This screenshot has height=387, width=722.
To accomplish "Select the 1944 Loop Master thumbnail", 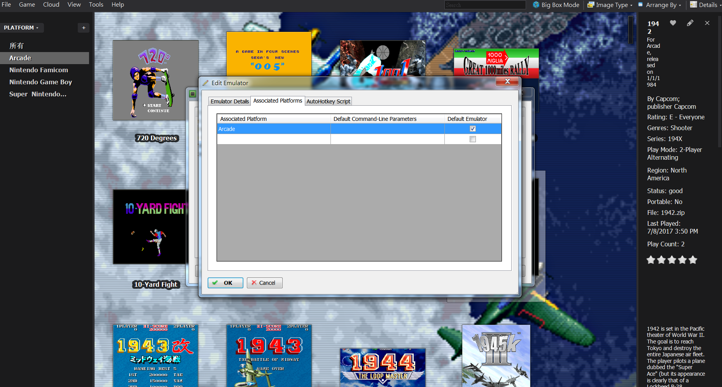I will click(x=383, y=367).
